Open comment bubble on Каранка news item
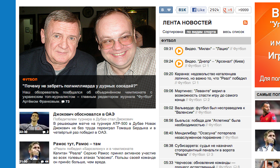Viewport: 280px width, 168px height. pyautogui.click(x=195, y=83)
